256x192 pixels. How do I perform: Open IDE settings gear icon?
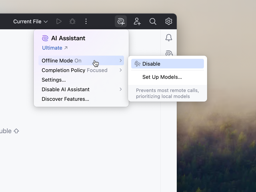(x=169, y=21)
